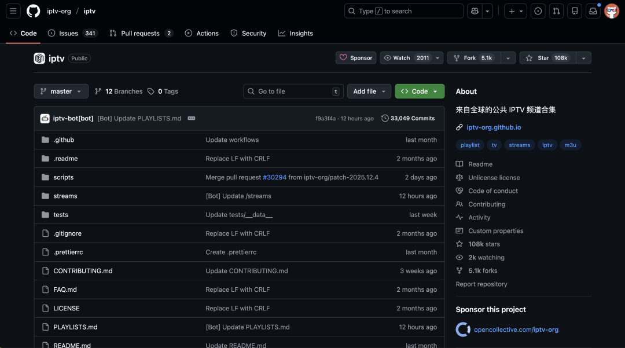Open the CONTRIBUTING.md file
The image size is (625, 348).
(x=83, y=271)
